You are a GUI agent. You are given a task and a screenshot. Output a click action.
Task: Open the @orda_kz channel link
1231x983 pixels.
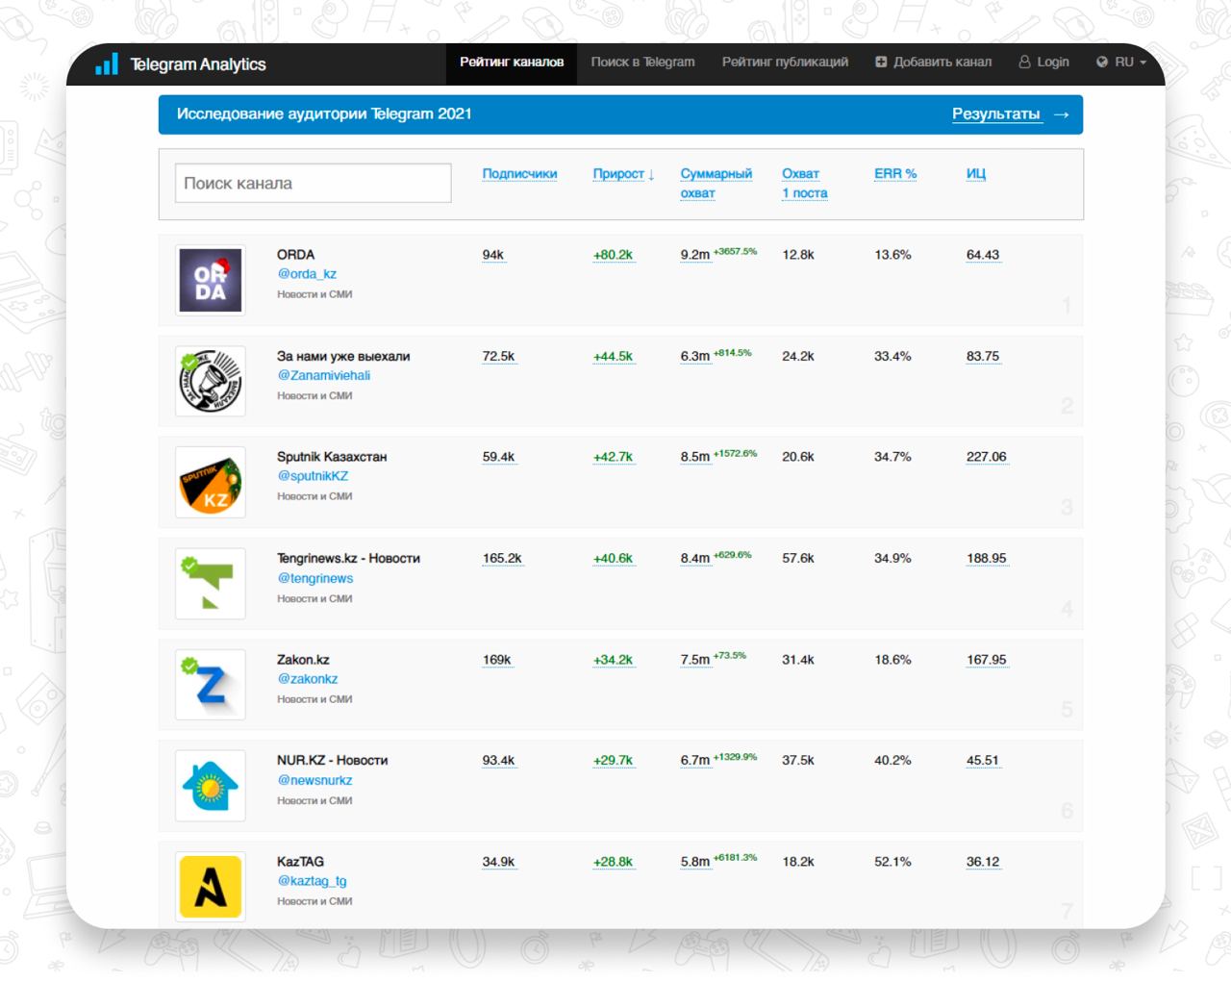point(307,274)
